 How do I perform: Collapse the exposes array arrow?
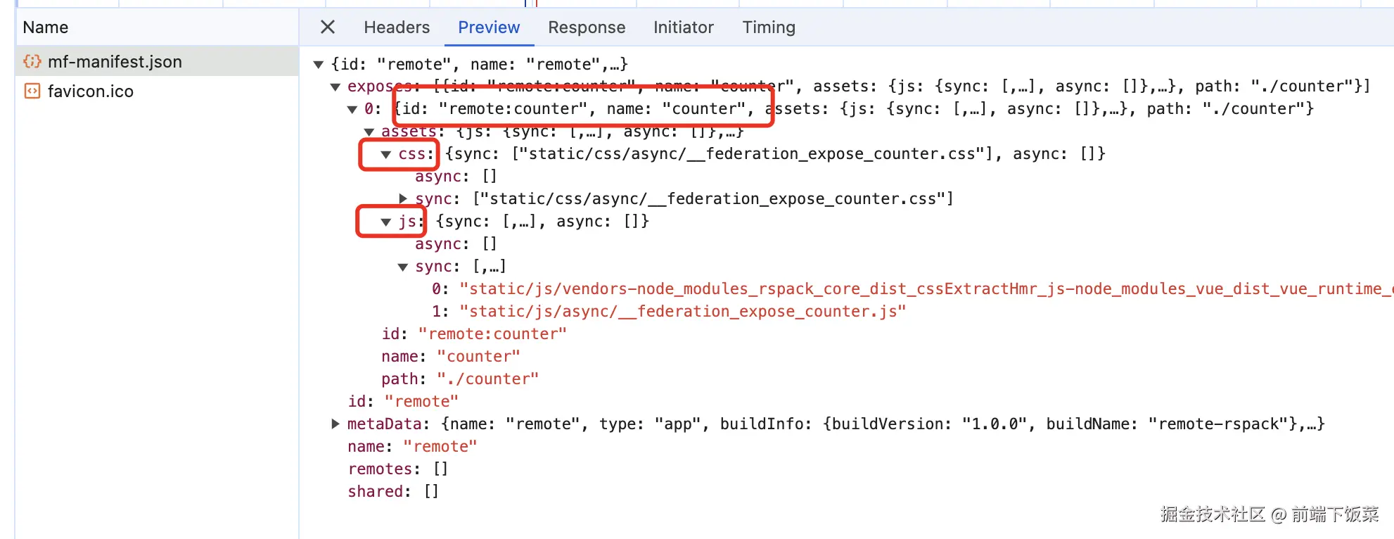click(335, 87)
